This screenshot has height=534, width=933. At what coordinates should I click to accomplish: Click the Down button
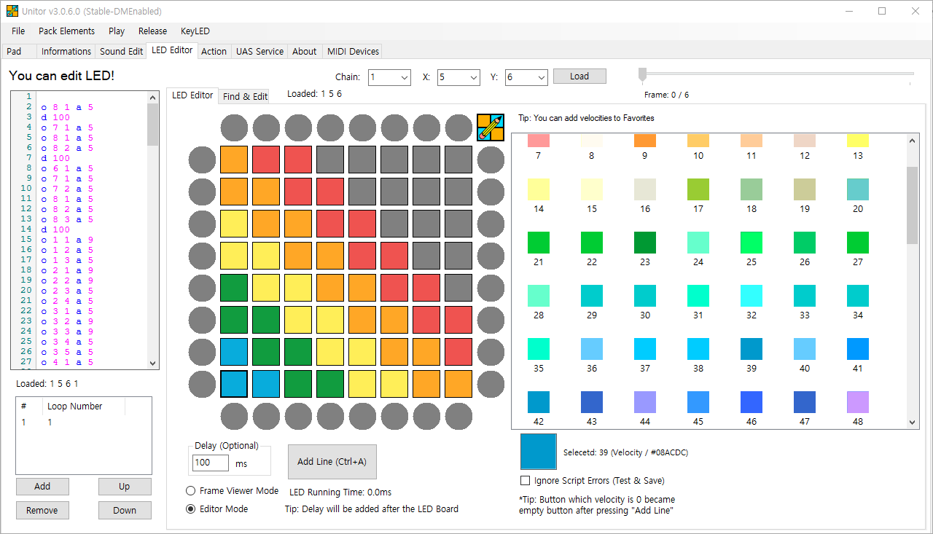(125, 510)
